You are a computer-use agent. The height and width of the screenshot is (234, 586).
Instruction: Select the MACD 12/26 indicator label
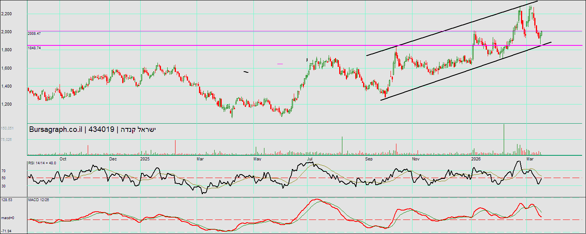[x=38, y=200]
